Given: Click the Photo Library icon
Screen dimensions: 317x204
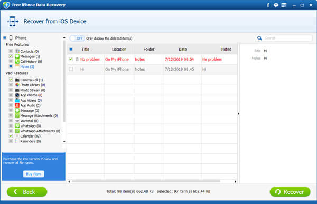Looking at the screenshot, I should [17, 85].
